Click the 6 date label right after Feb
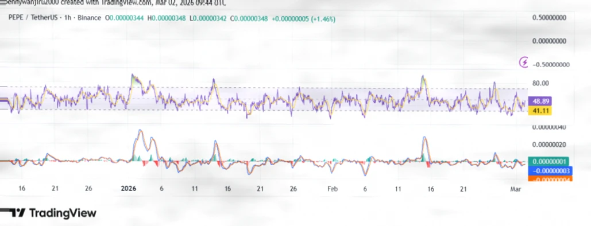 [x=365, y=189]
